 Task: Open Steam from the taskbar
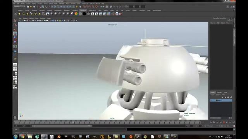[x=138, y=137]
